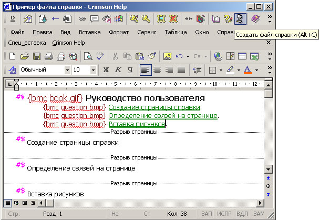Click the Paste clipboard icon
The height and width of the screenshot is (220, 319).
tap(139, 56)
